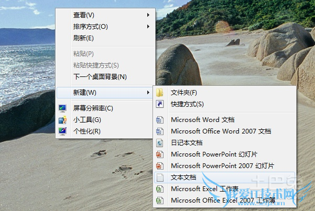Screen dimensions: 315x211
Task: Create a new Microsoft PowerPoint 幻灯片
Action: click(225, 154)
